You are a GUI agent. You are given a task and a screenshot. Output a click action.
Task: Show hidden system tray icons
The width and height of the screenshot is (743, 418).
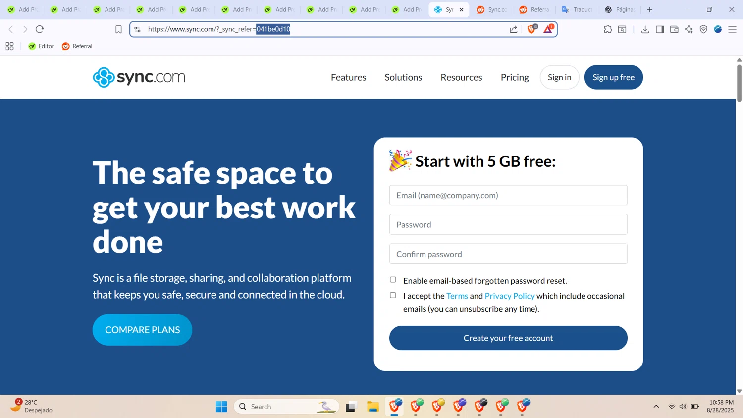tap(656, 407)
